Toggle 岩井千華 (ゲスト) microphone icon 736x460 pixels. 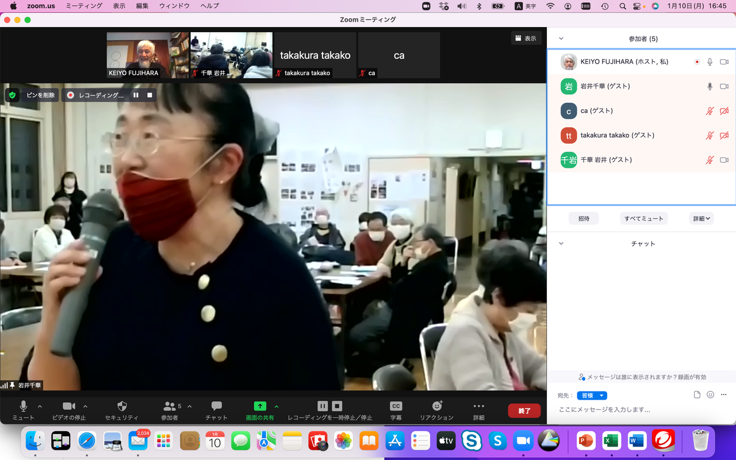(x=710, y=86)
